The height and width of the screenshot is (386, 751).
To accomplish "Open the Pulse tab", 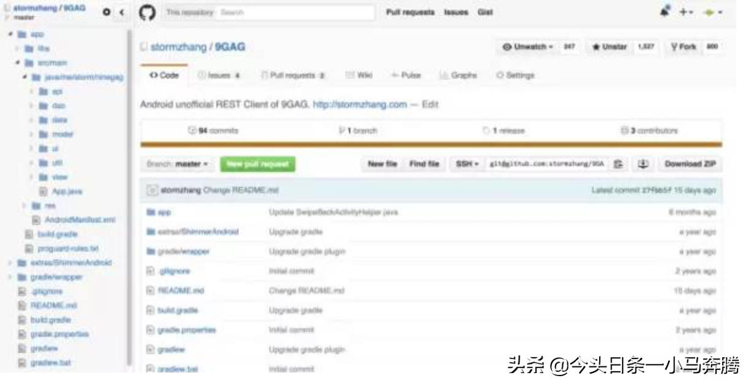I will [x=406, y=75].
